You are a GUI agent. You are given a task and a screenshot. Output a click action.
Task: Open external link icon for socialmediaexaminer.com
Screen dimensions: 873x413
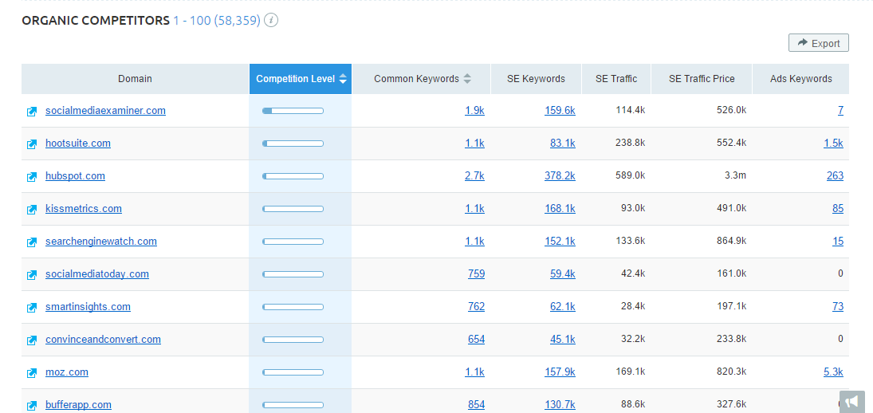(32, 112)
